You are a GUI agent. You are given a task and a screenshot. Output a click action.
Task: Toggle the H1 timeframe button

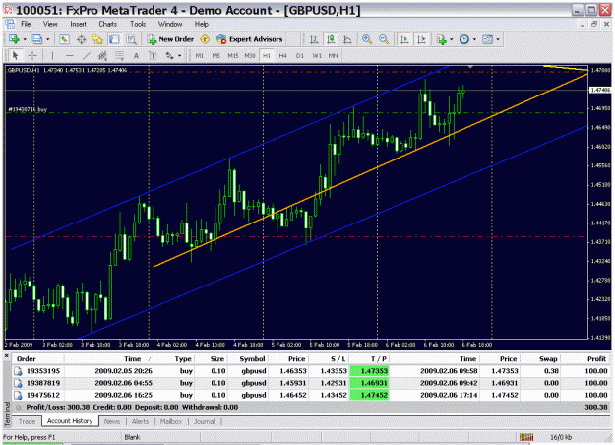click(x=267, y=56)
